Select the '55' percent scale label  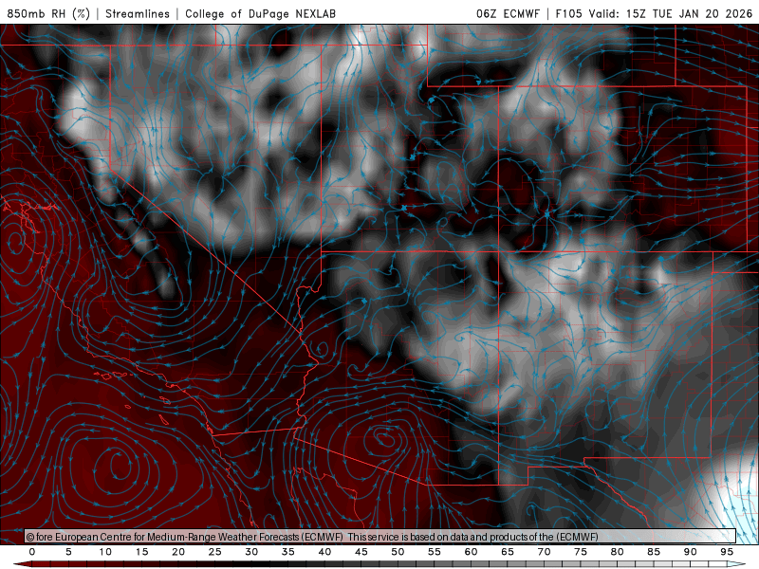[x=435, y=552]
